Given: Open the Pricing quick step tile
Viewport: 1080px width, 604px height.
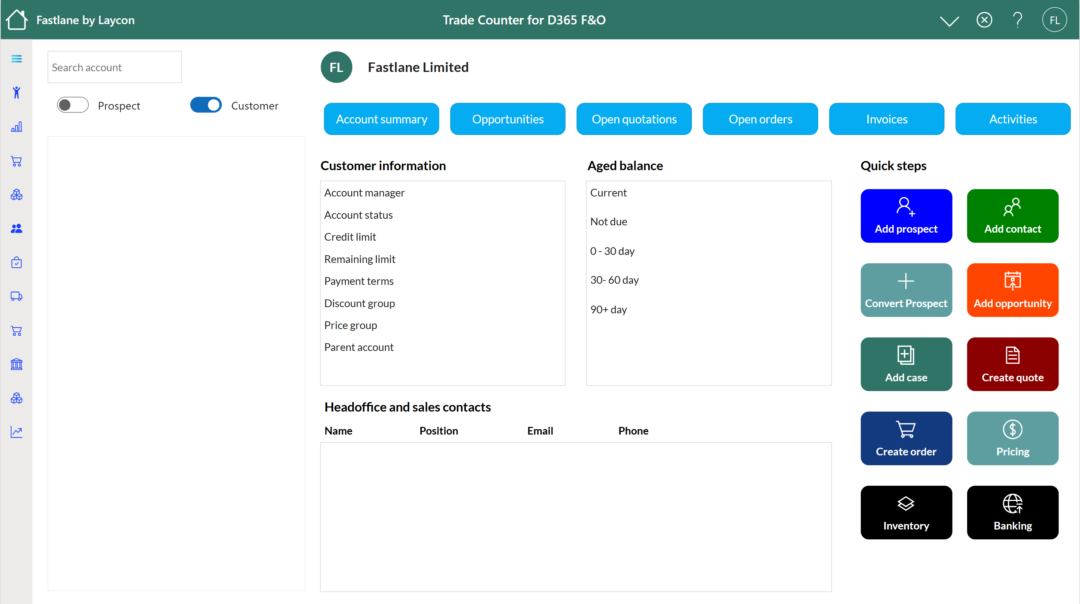Looking at the screenshot, I should [1013, 438].
